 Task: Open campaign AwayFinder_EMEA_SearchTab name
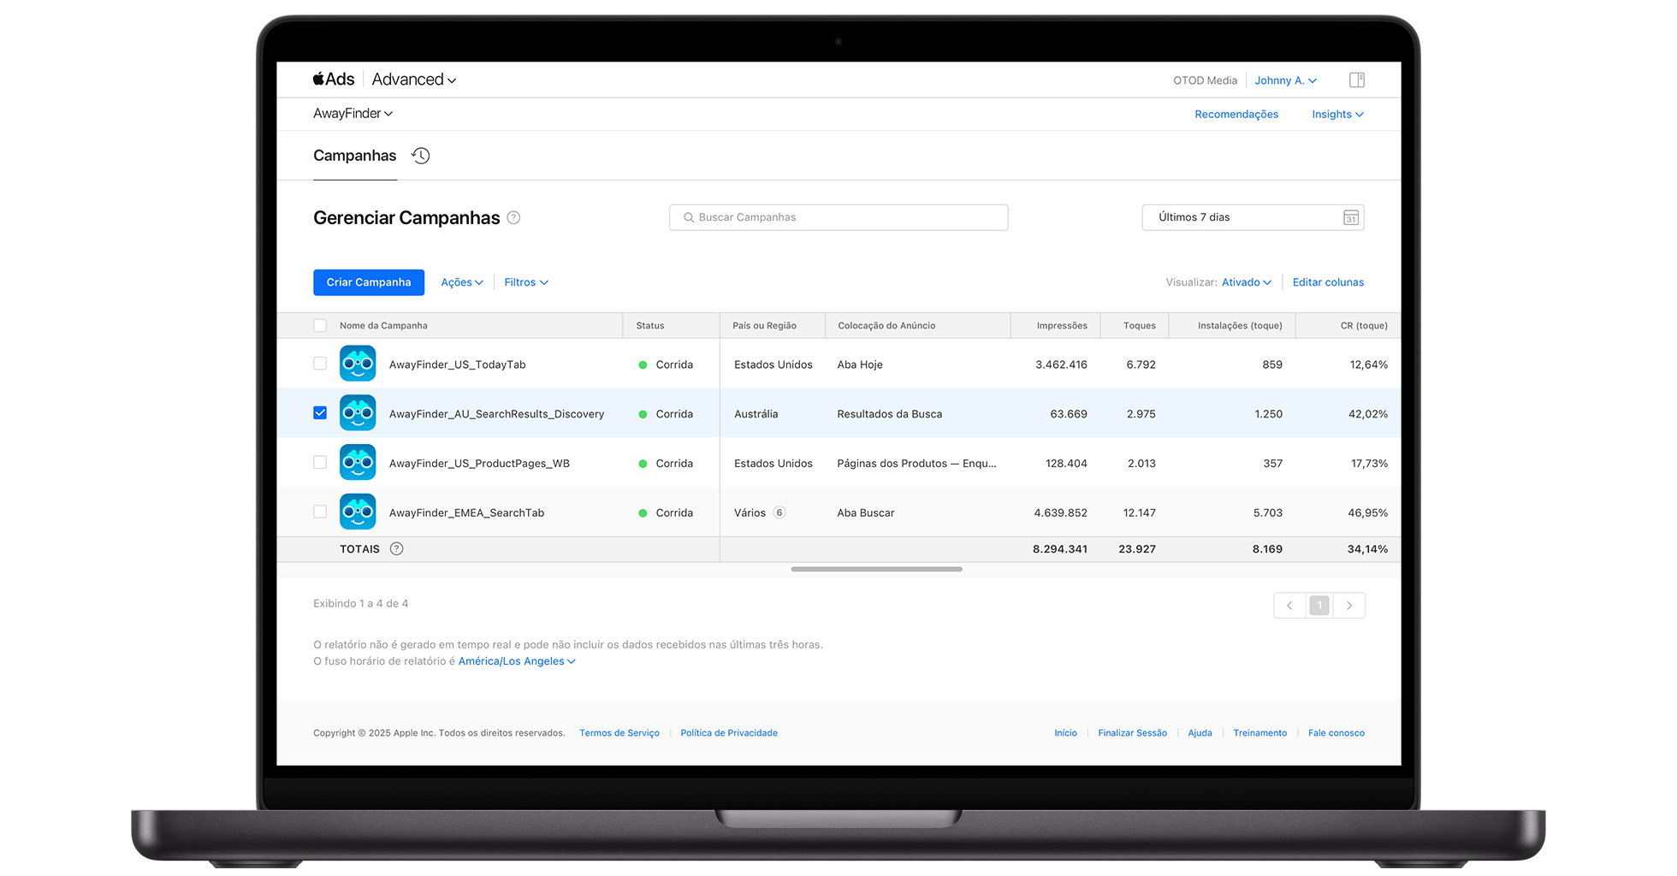coord(466,513)
